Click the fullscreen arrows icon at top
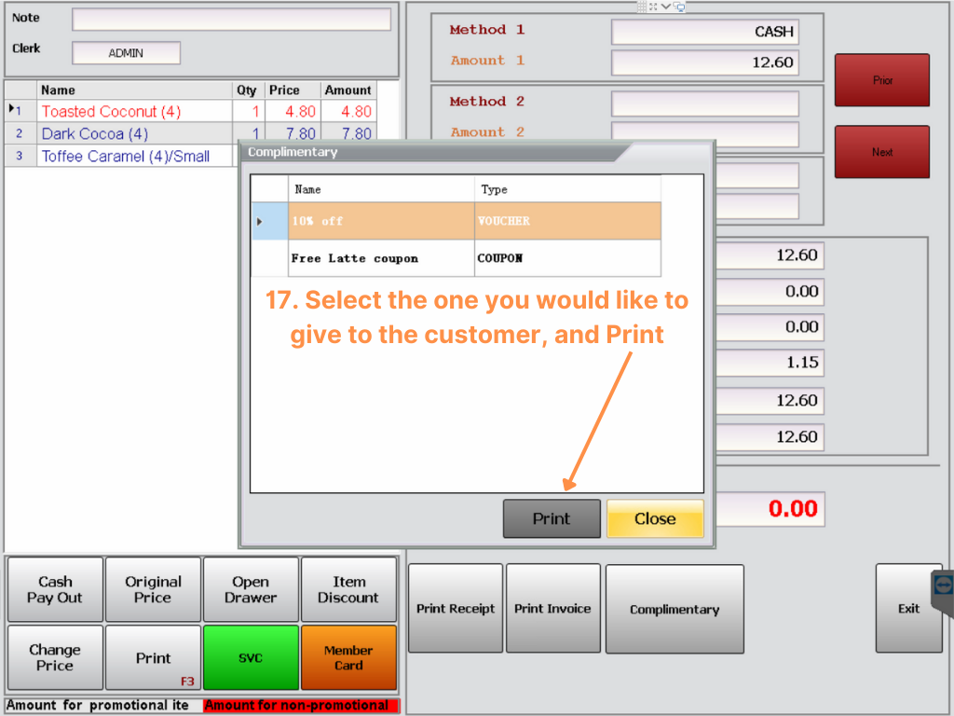This screenshot has height=716, width=954. (x=654, y=7)
